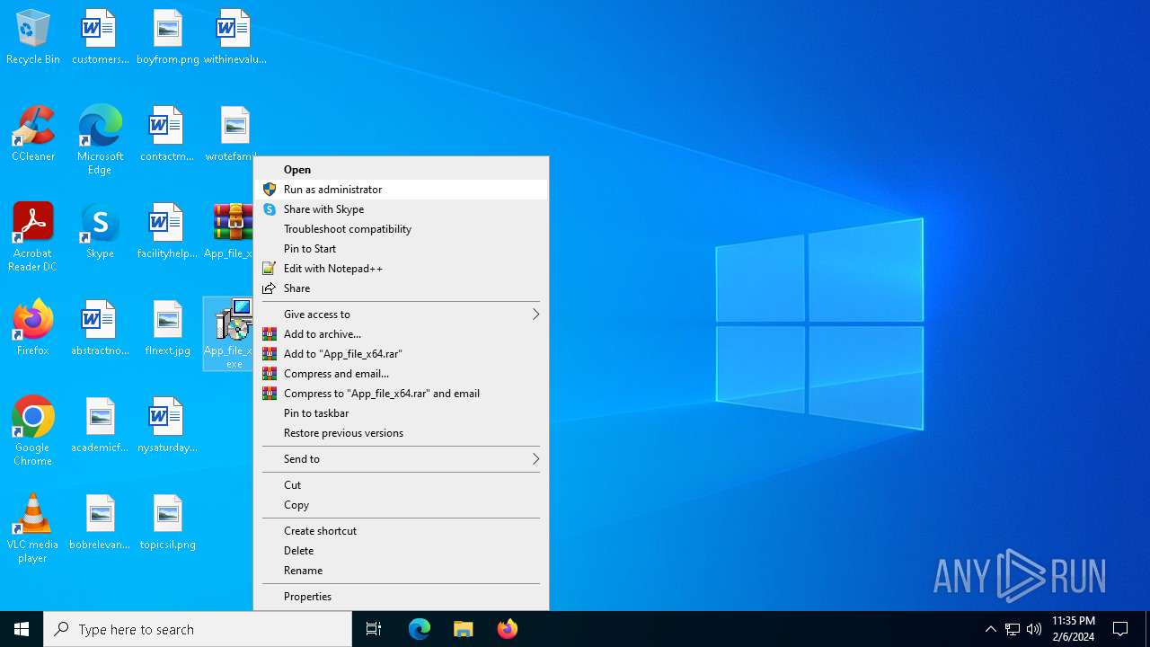Open the volume control tray icon
Viewport: 1150px width, 647px height.
[x=1034, y=629]
